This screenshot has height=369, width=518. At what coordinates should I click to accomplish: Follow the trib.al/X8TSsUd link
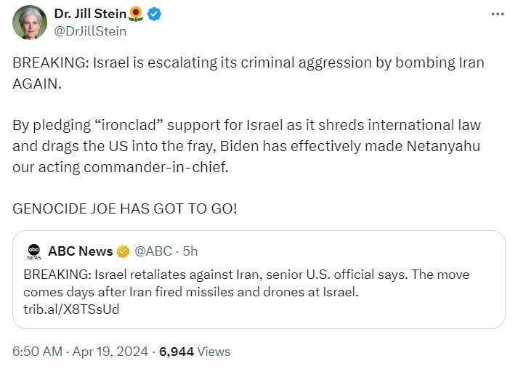pos(71,309)
